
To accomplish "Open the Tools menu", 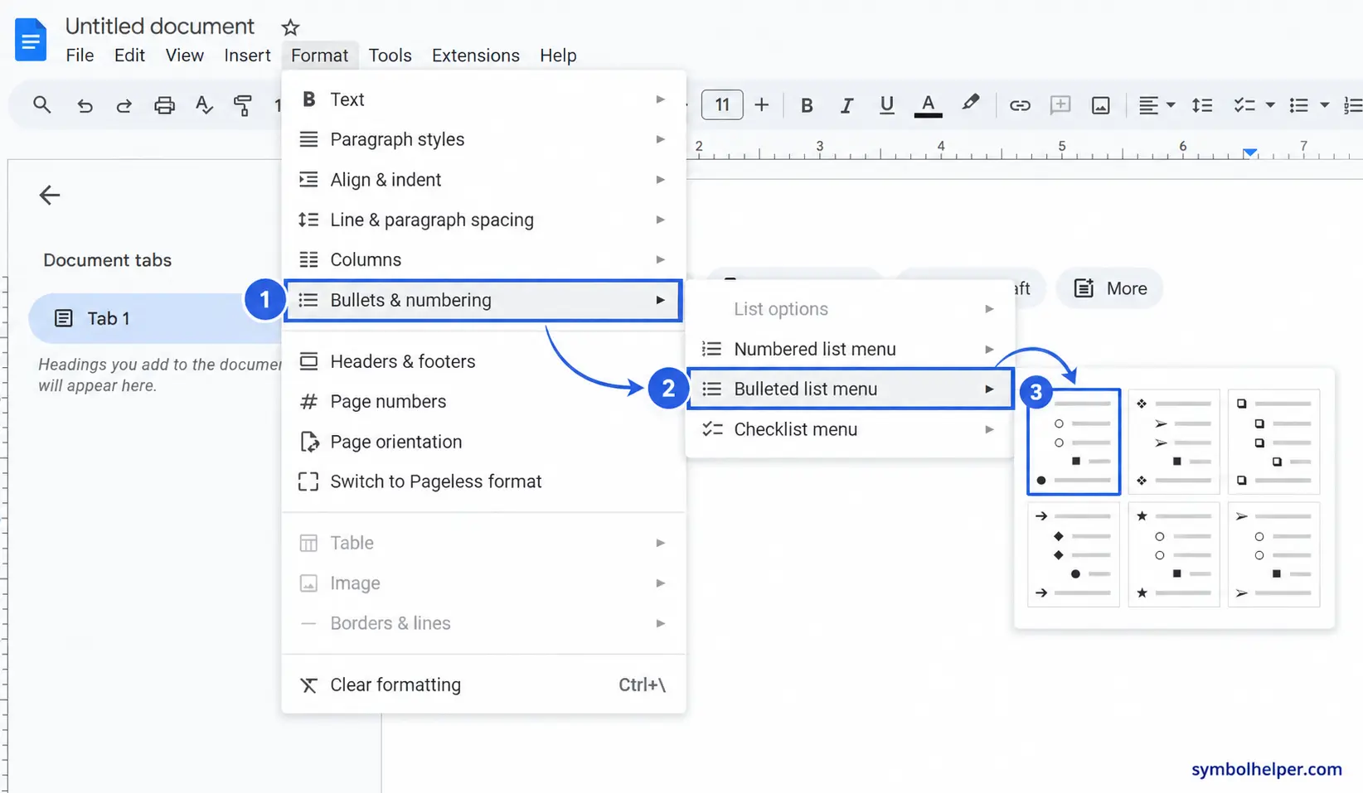I will click(390, 56).
